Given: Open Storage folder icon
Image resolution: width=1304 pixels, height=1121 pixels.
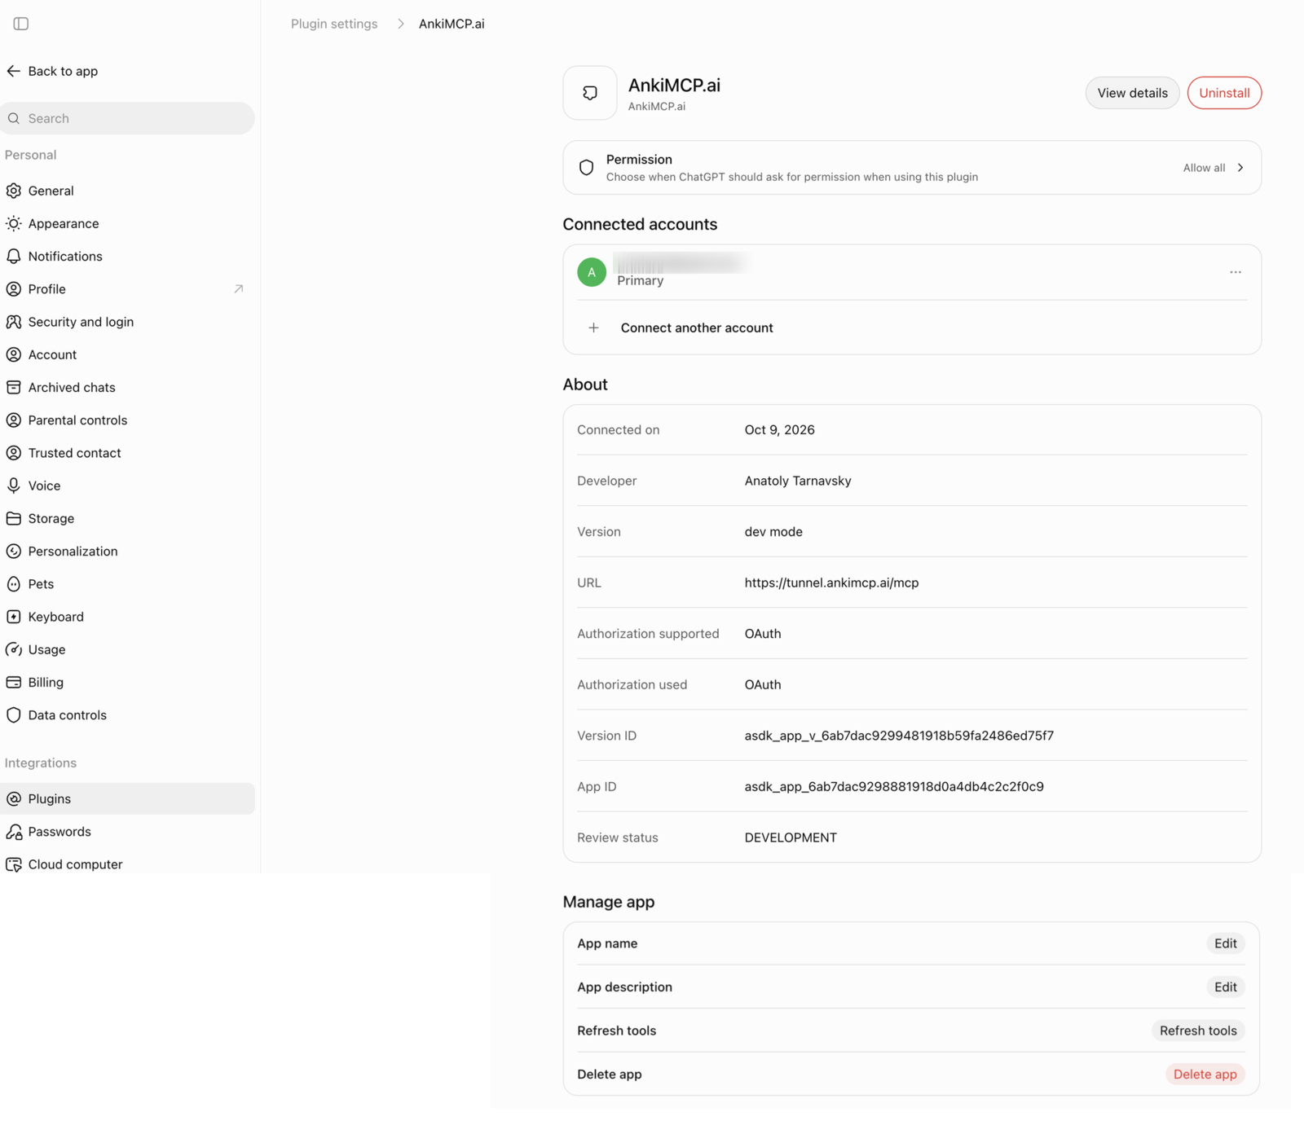Looking at the screenshot, I should click(x=14, y=518).
